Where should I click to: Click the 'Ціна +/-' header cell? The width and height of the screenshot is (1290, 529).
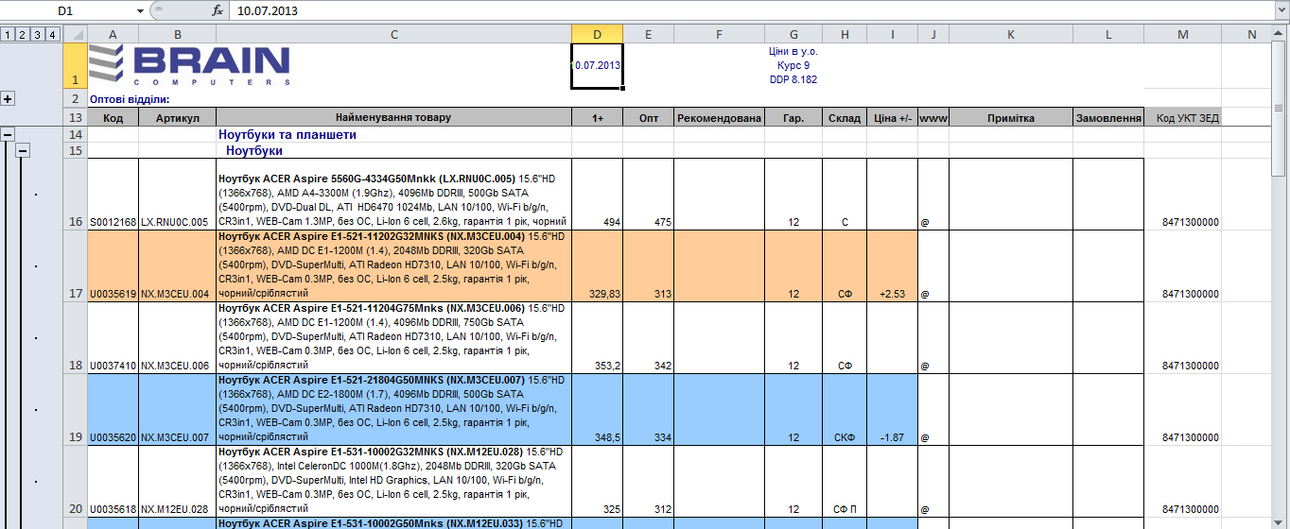point(892,118)
